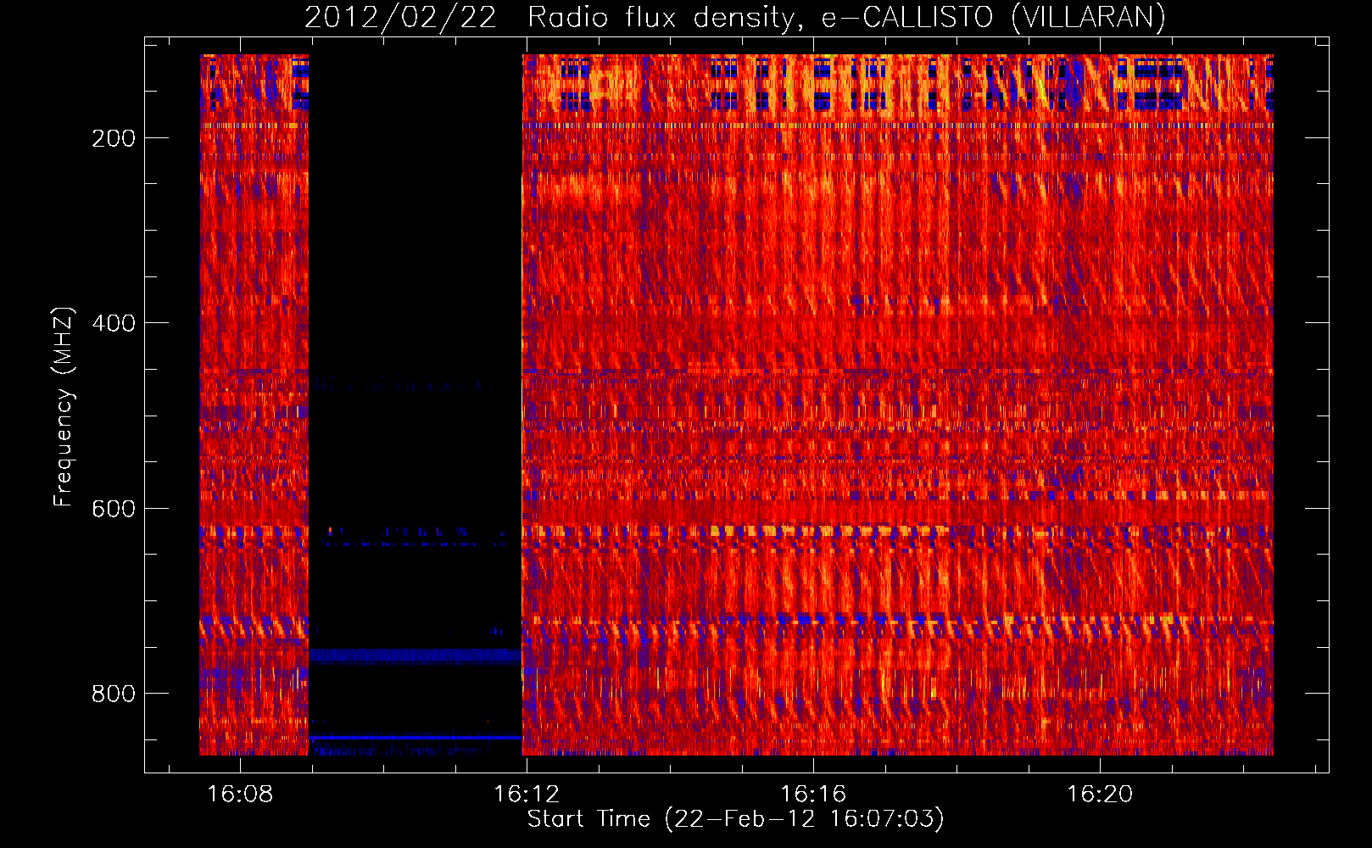Image resolution: width=1372 pixels, height=848 pixels.
Task: Click the 16:16 time tick label
Action: coord(813,795)
